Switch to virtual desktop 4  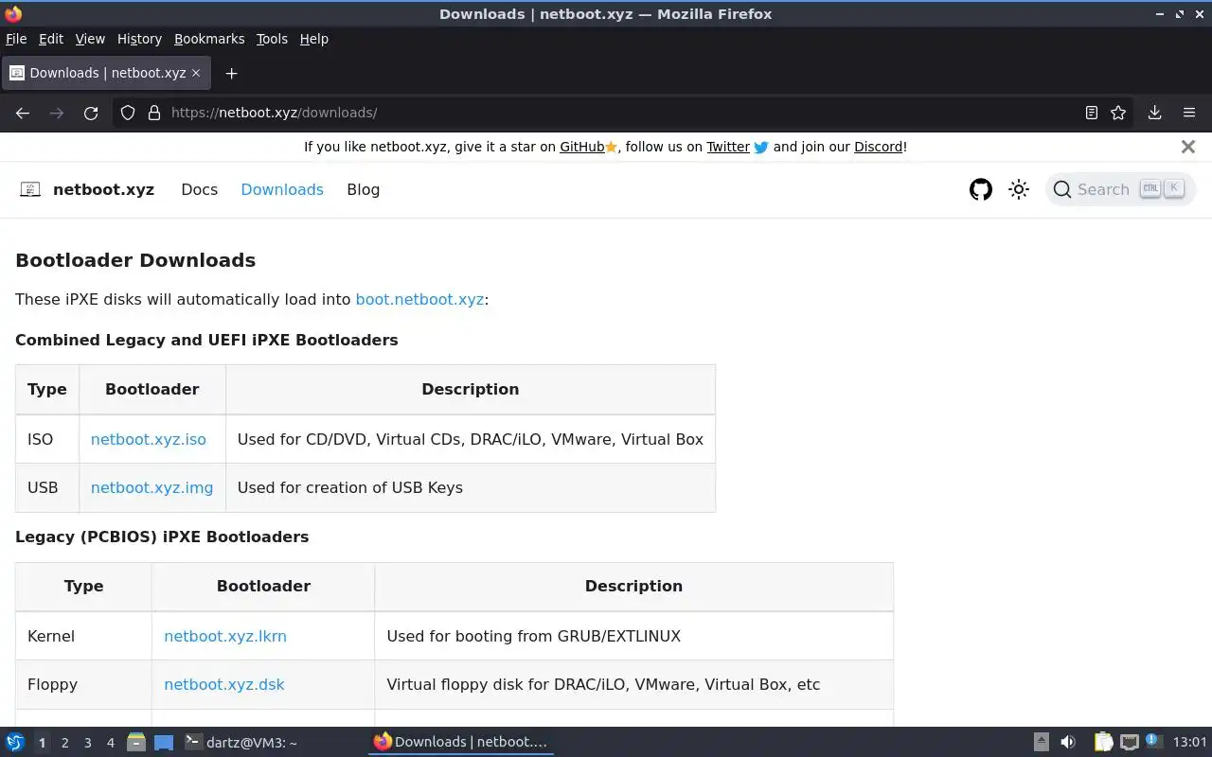110,743
